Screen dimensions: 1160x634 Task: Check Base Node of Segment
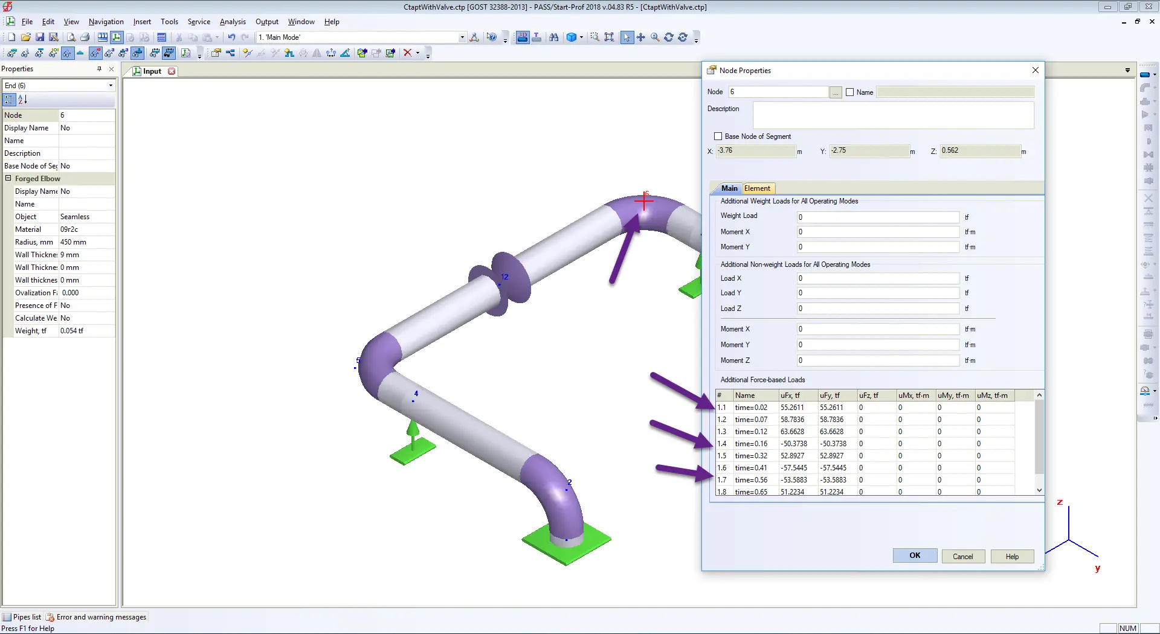pyautogui.click(x=718, y=136)
